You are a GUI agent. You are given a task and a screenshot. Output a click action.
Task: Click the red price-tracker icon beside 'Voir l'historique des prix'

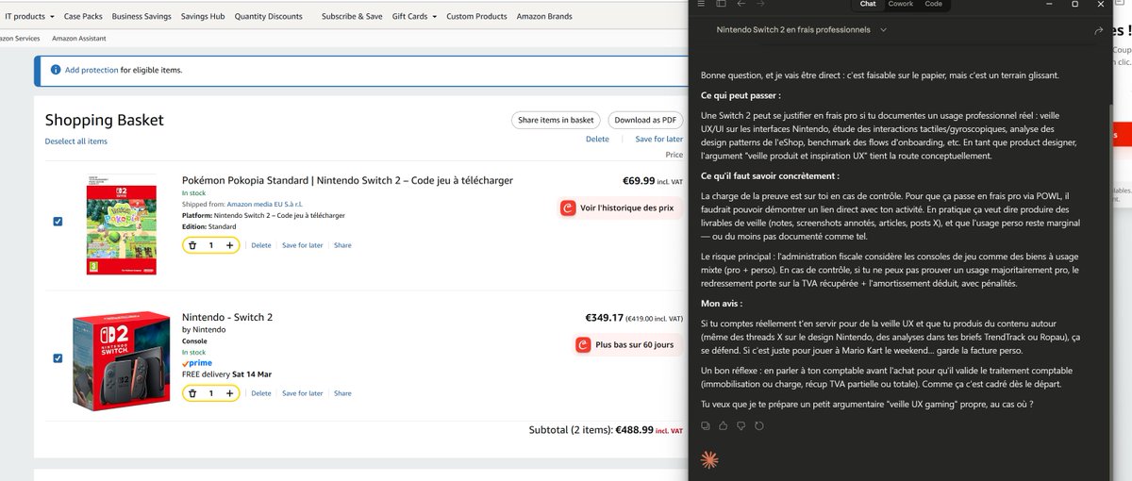[568, 208]
